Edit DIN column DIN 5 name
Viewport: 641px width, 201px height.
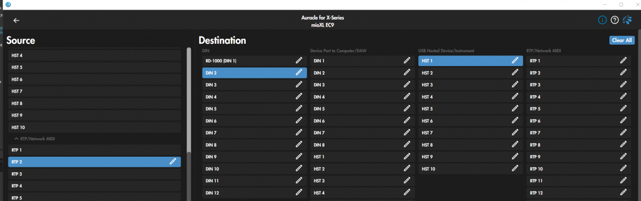coord(299,109)
